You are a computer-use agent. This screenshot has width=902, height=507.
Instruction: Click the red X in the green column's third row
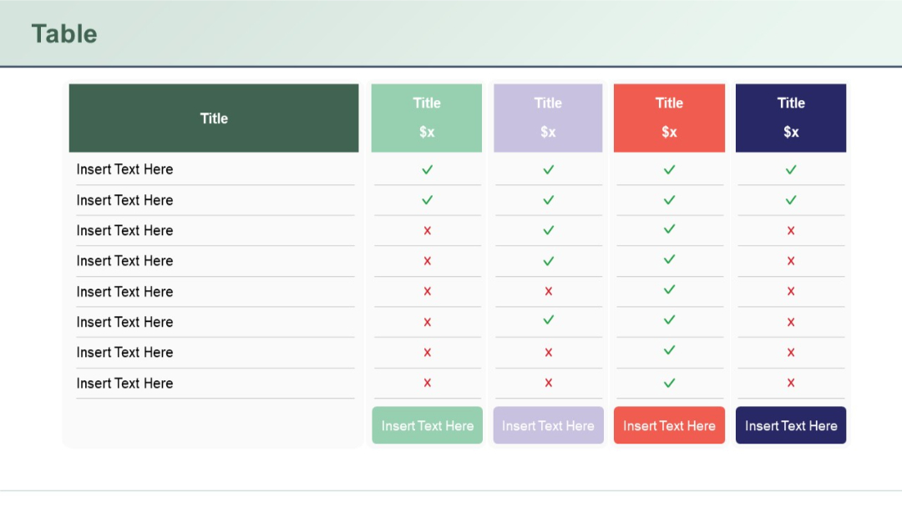tap(427, 230)
